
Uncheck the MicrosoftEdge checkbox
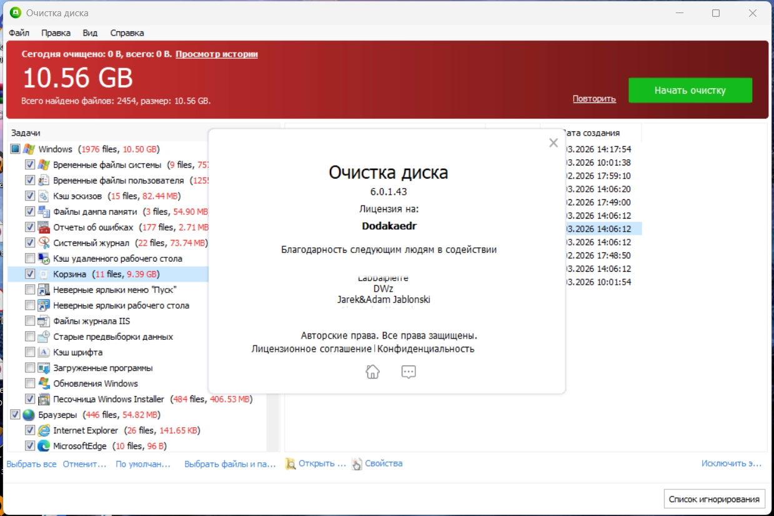[29, 446]
